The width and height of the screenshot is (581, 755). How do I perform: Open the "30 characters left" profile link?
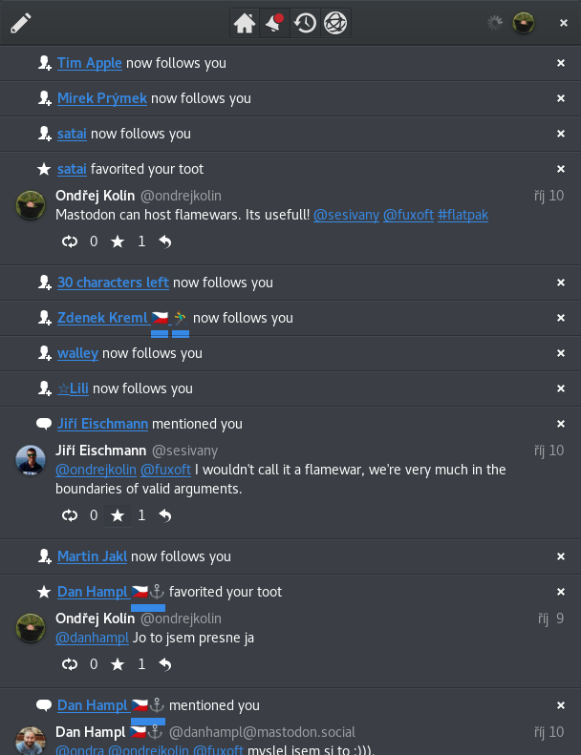coord(113,283)
